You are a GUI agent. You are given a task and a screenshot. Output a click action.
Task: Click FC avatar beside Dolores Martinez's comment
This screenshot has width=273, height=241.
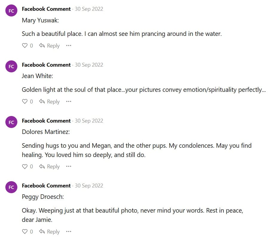[11, 123]
